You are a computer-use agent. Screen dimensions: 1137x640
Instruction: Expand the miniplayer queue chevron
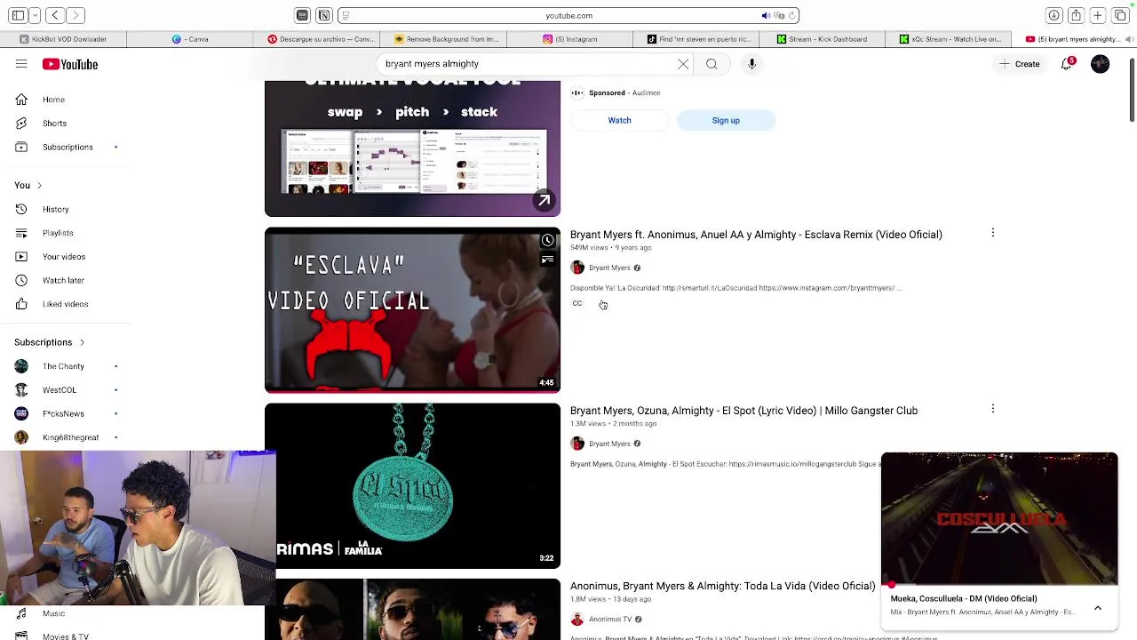click(1098, 608)
